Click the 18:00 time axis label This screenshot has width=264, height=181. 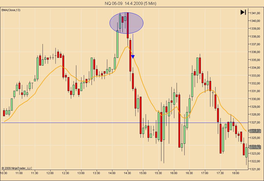(235, 173)
